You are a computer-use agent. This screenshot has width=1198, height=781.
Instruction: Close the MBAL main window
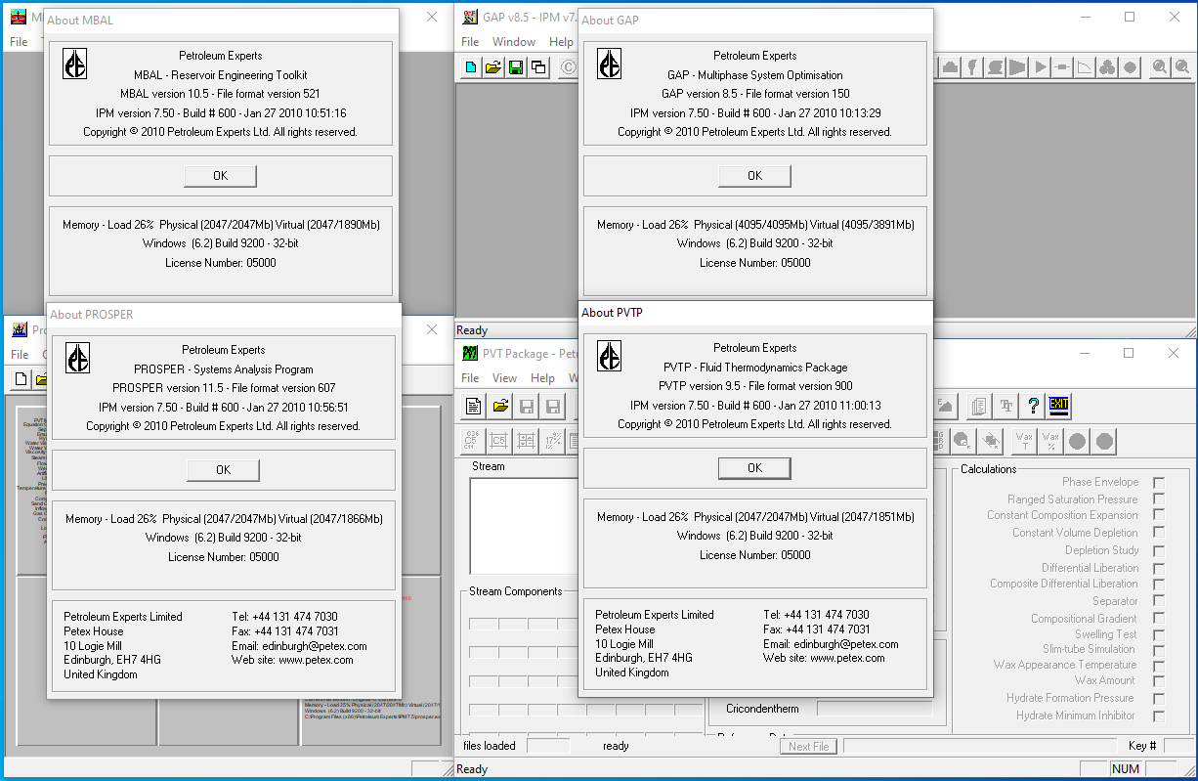click(x=432, y=18)
